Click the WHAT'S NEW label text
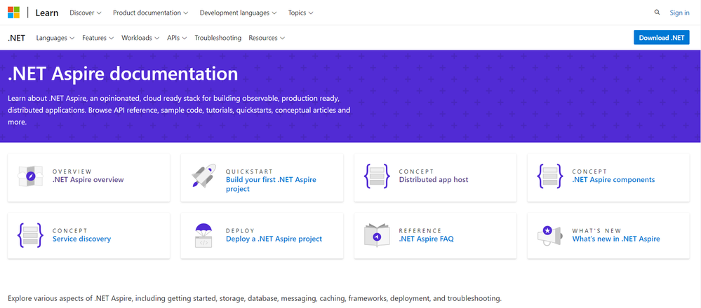 tap(597, 230)
